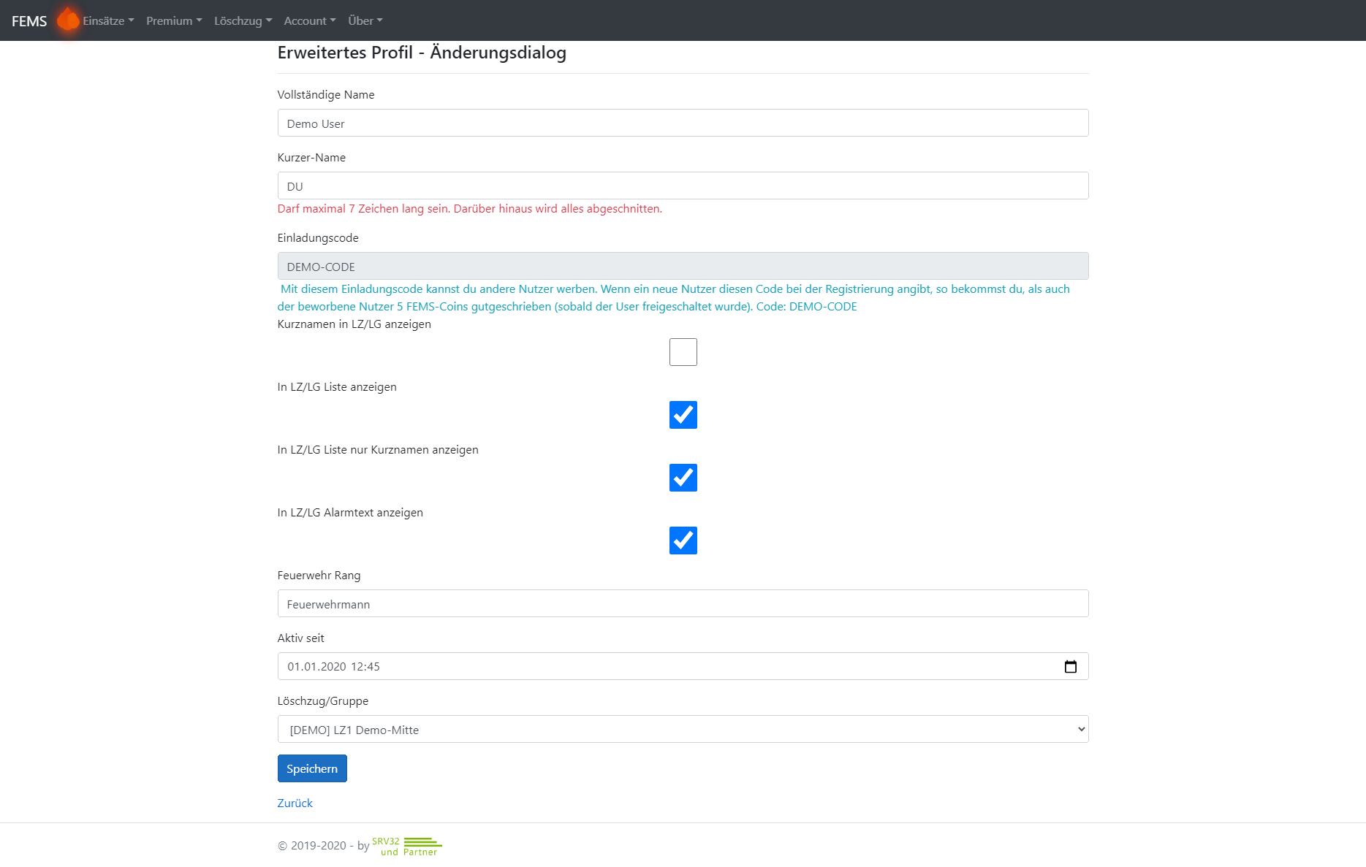
Task: Focus the Vollständige Name field
Action: [x=683, y=123]
